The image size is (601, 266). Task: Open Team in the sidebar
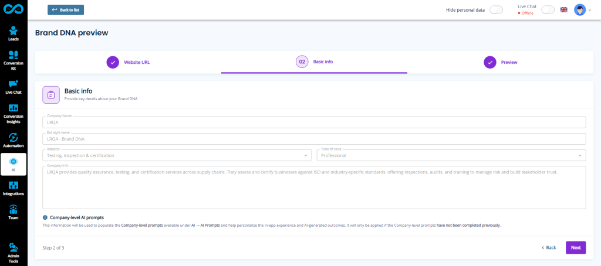(x=13, y=213)
